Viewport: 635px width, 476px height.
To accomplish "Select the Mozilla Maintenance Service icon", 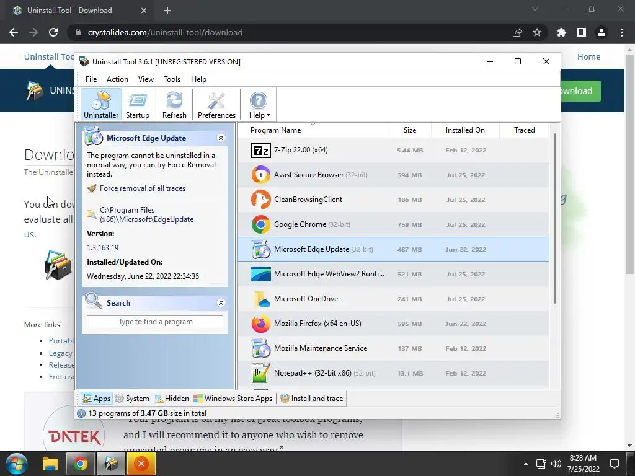I will click(260, 348).
